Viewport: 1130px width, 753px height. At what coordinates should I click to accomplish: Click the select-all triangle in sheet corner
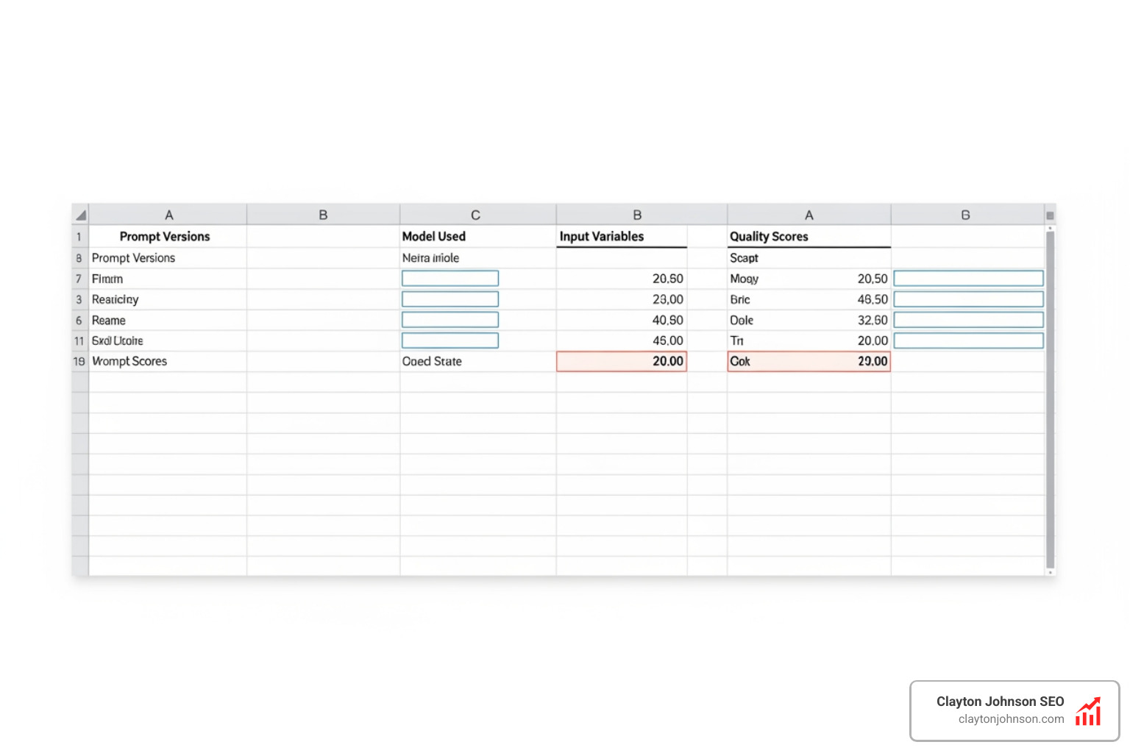pos(80,214)
